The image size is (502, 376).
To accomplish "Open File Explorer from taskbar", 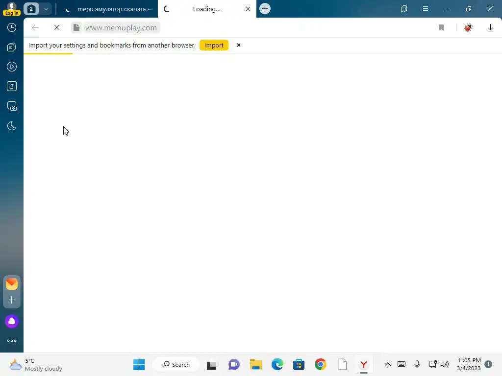I will [x=256, y=364].
